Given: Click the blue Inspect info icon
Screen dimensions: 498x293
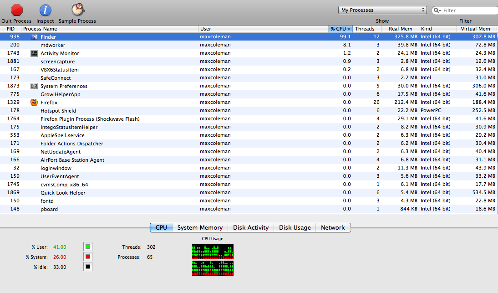Looking at the screenshot, I should pyautogui.click(x=45, y=10).
